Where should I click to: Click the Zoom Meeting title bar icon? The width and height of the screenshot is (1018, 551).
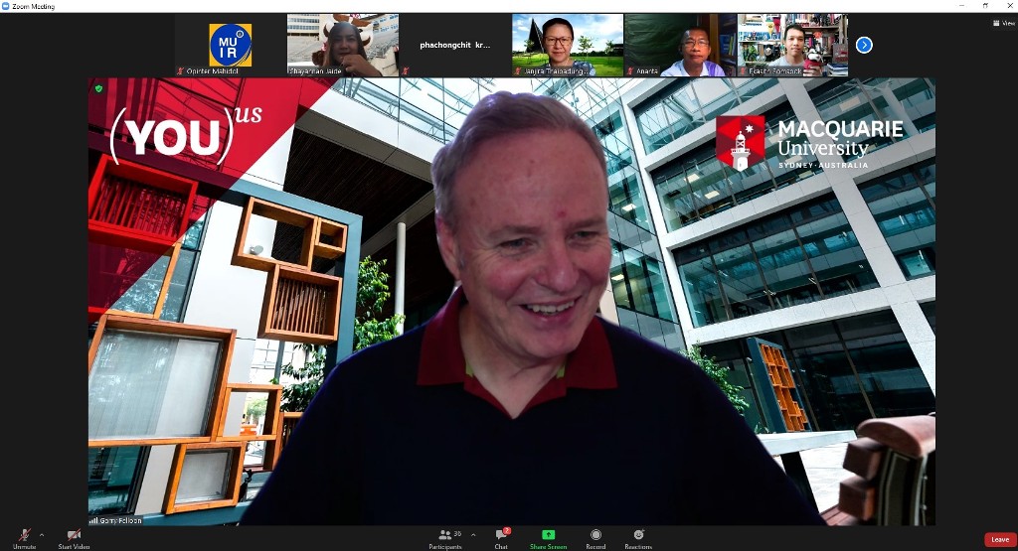coord(8,6)
